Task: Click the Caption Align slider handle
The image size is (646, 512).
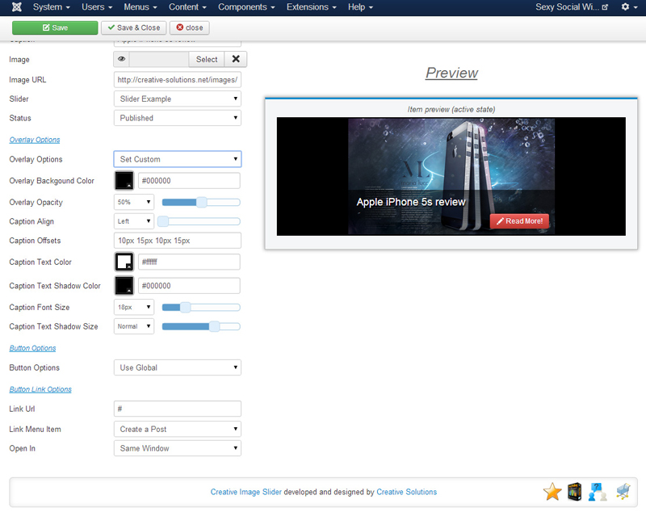Action: (x=163, y=221)
